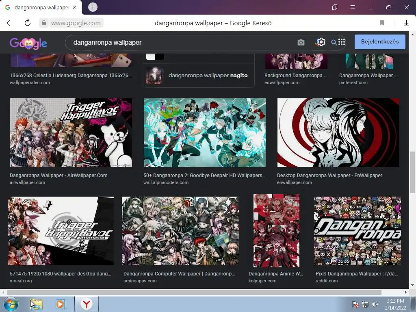Open the nagito suggestion thumbnail image
Viewport: 416px width, 312px height.
[155, 75]
